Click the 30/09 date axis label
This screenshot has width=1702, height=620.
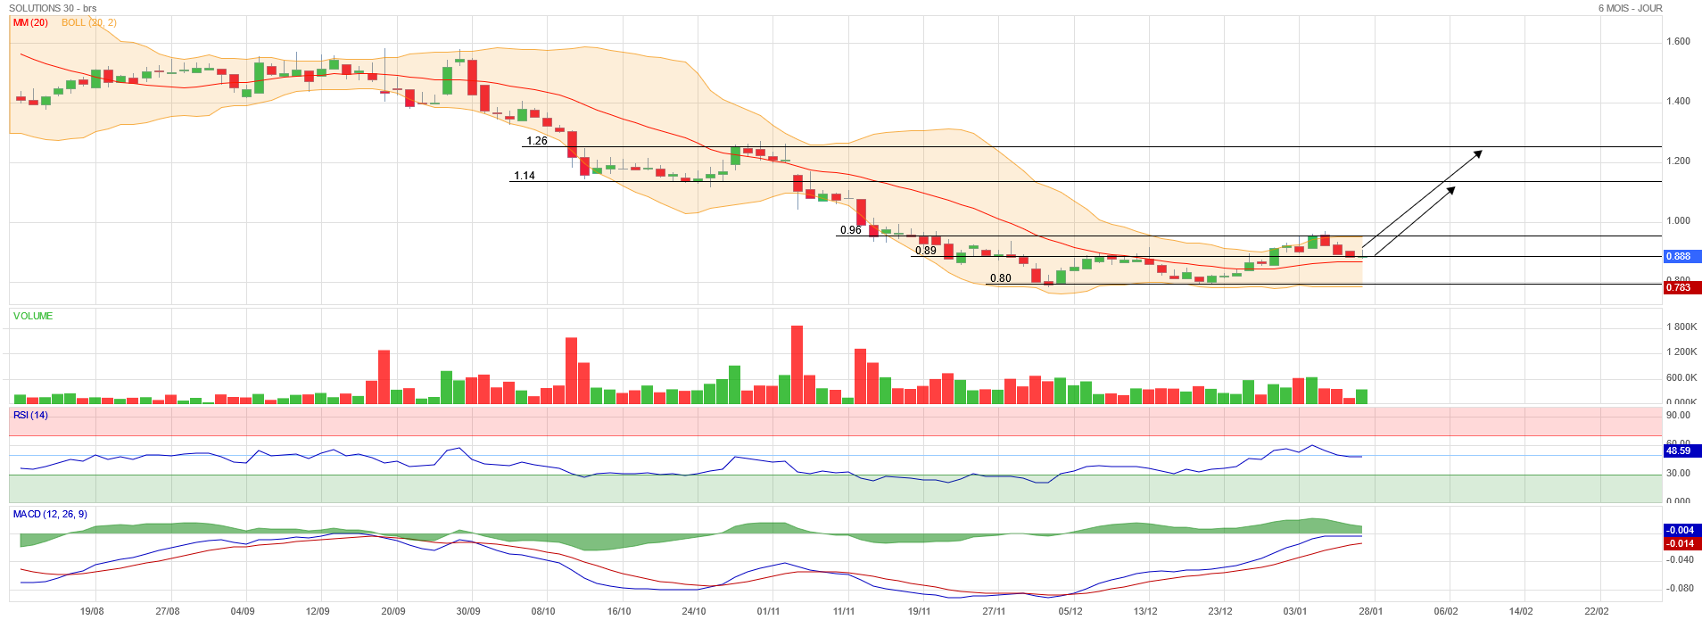[468, 611]
